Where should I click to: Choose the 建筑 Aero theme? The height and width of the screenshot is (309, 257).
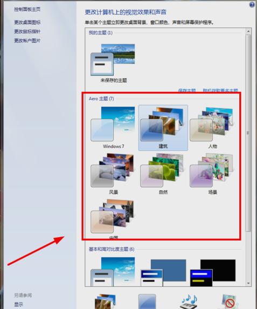click(x=163, y=128)
